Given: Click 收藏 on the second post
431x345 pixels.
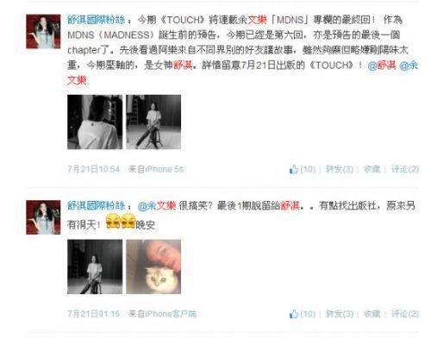Looking at the screenshot, I should (x=372, y=314).
